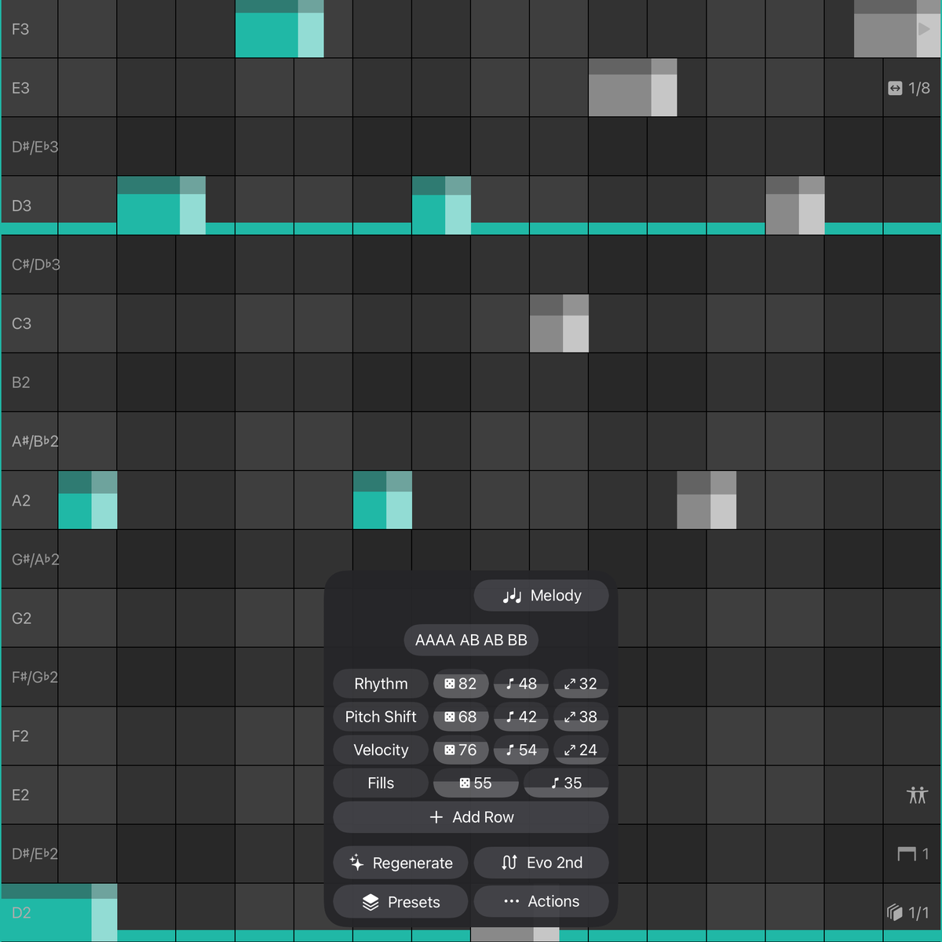Select the teal F3 note
The height and width of the screenshot is (942, 942).
pyautogui.click(x=279, y=29)
